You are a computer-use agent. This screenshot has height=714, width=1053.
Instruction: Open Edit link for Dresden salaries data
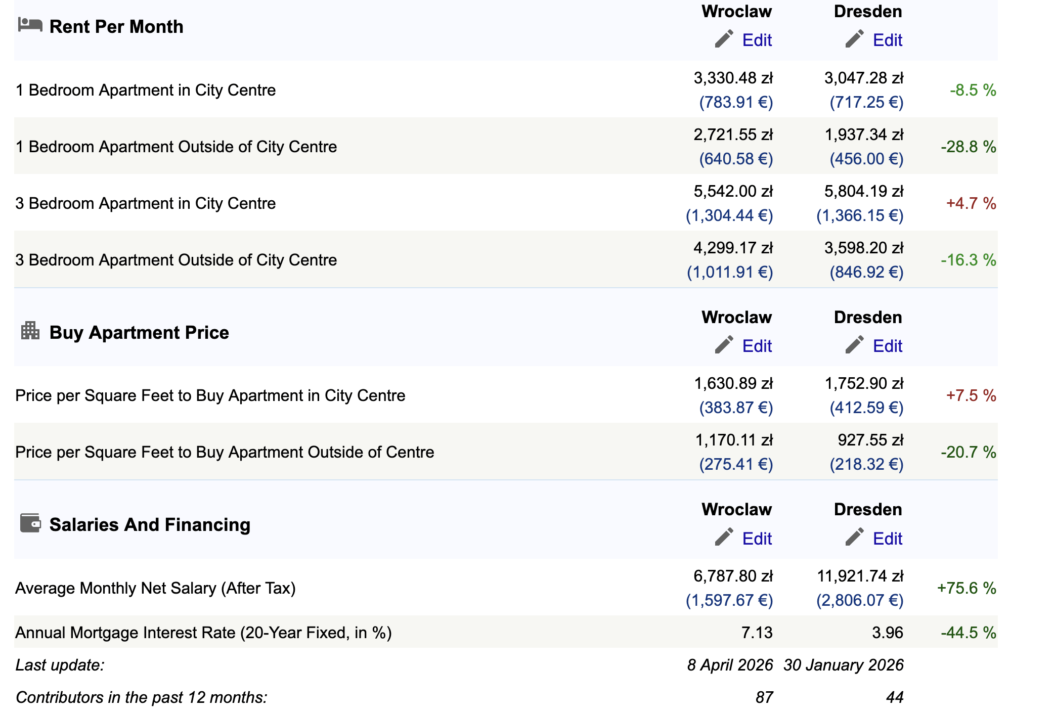click(887, 539)
